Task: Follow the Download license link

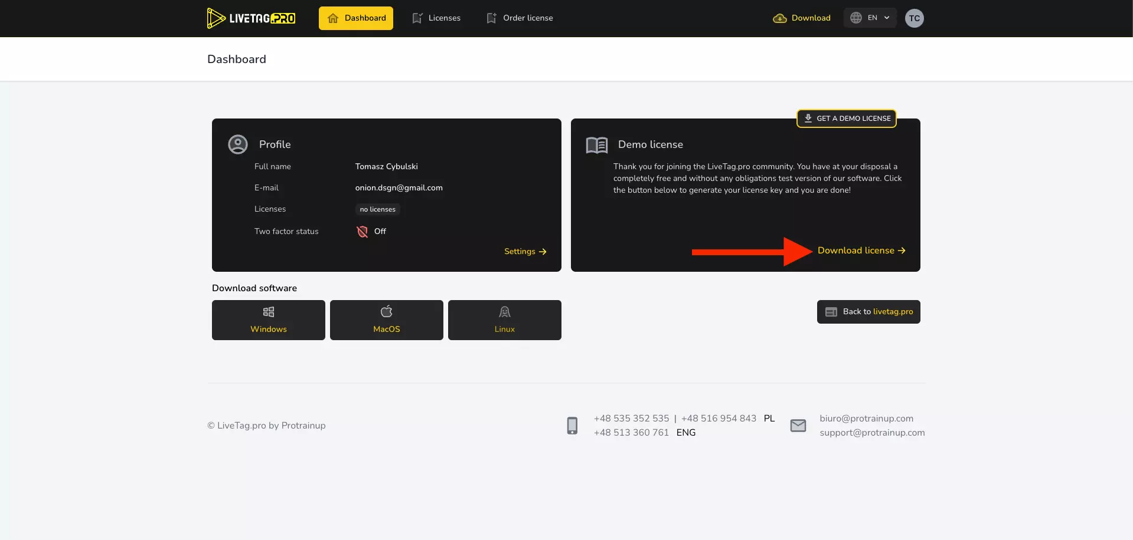Action: point(861,251)
